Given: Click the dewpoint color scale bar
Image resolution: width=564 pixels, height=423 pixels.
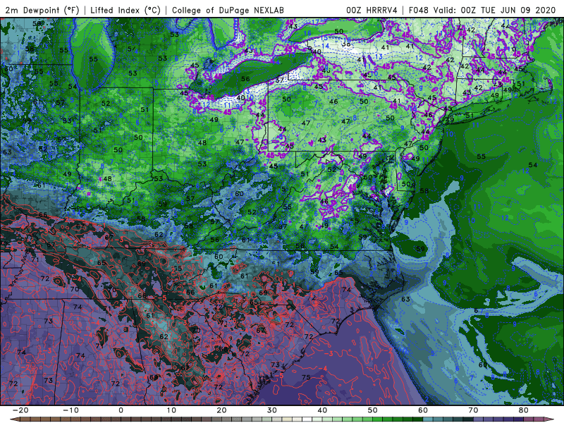Looking at the screenshot, I should click(282, 419).
